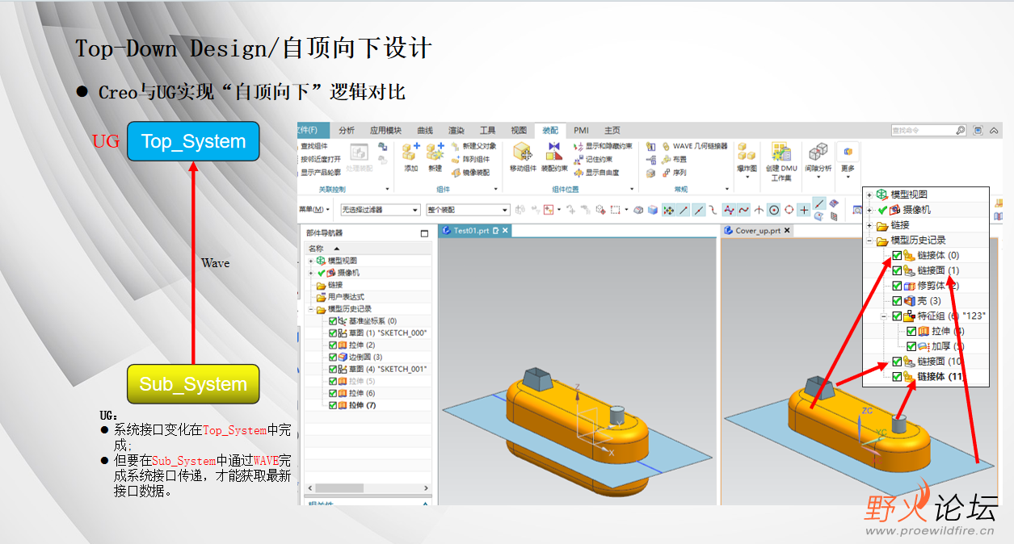Switch to the 曲线 ribbon tab
The height and width of the screenshot is (544, 1014).
pyautogui.click(x=425, y=130)
